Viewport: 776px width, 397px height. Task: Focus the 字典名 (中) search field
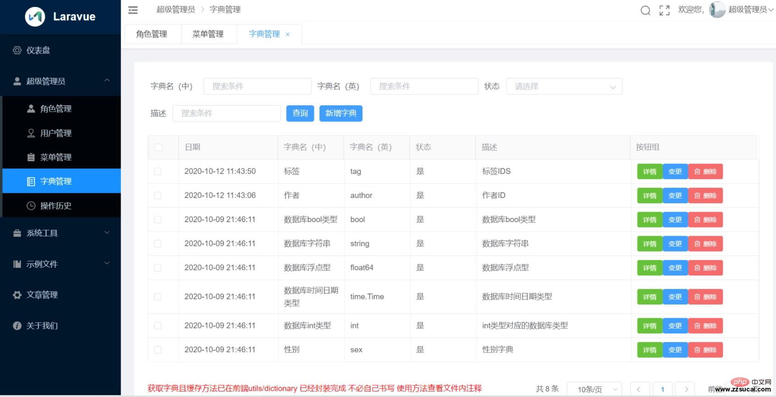coord(258,87)
